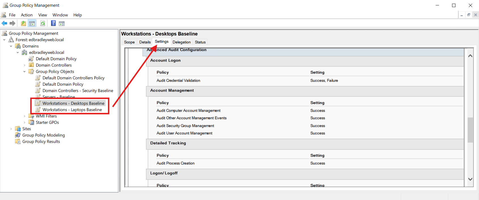This screenshot has width=479, height=200.
Task: Click the Sites folder icon
Action: (x=18, y=129)
